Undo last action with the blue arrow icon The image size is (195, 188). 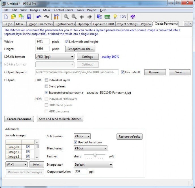point(39,17)
